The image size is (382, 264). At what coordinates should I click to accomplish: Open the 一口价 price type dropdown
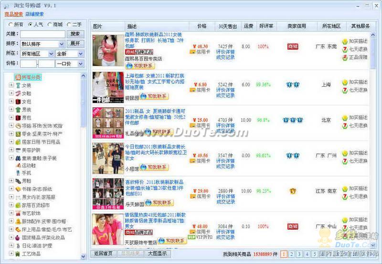point(70,64)
